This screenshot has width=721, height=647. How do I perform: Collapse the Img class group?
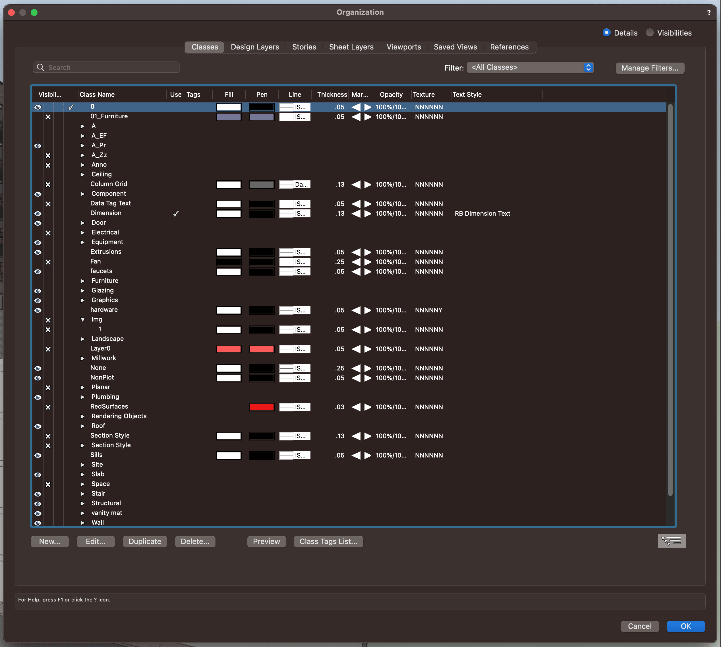pos(82,320)
